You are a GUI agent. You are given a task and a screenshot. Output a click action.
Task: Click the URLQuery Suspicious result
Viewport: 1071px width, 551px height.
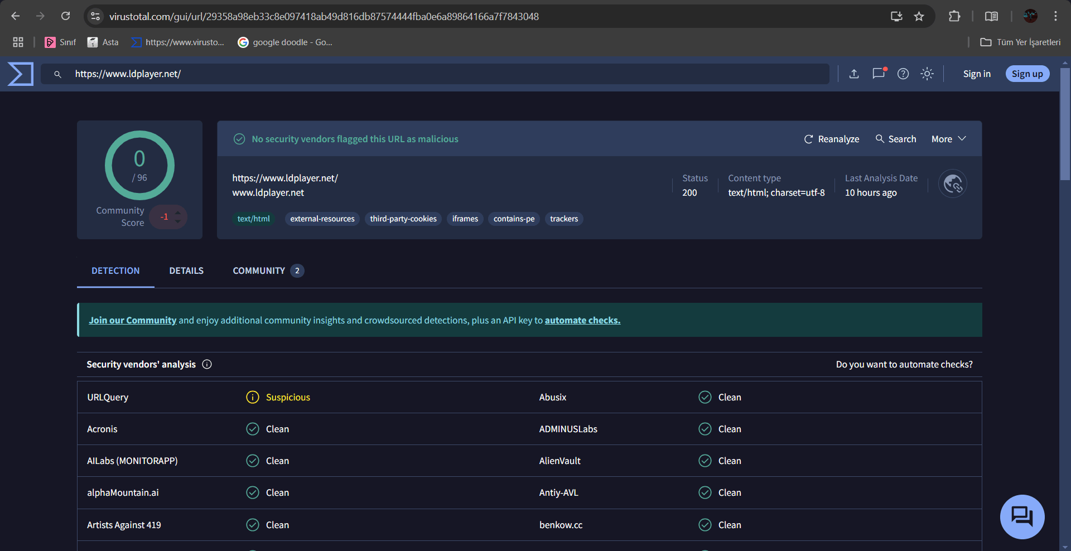[x=278, y=397]
